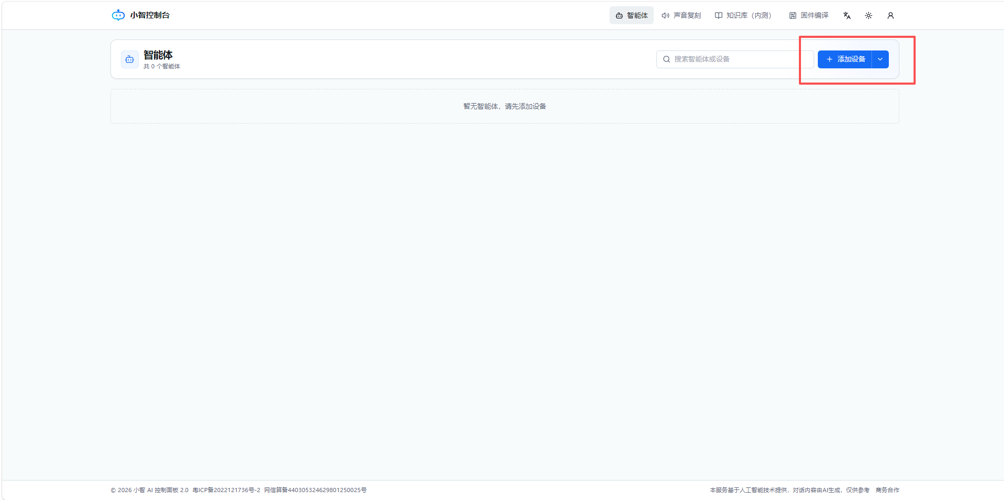This screenshot has width=1004, height=500.
Task: Go to the 固件编译 tab
Action: [809, 15]
